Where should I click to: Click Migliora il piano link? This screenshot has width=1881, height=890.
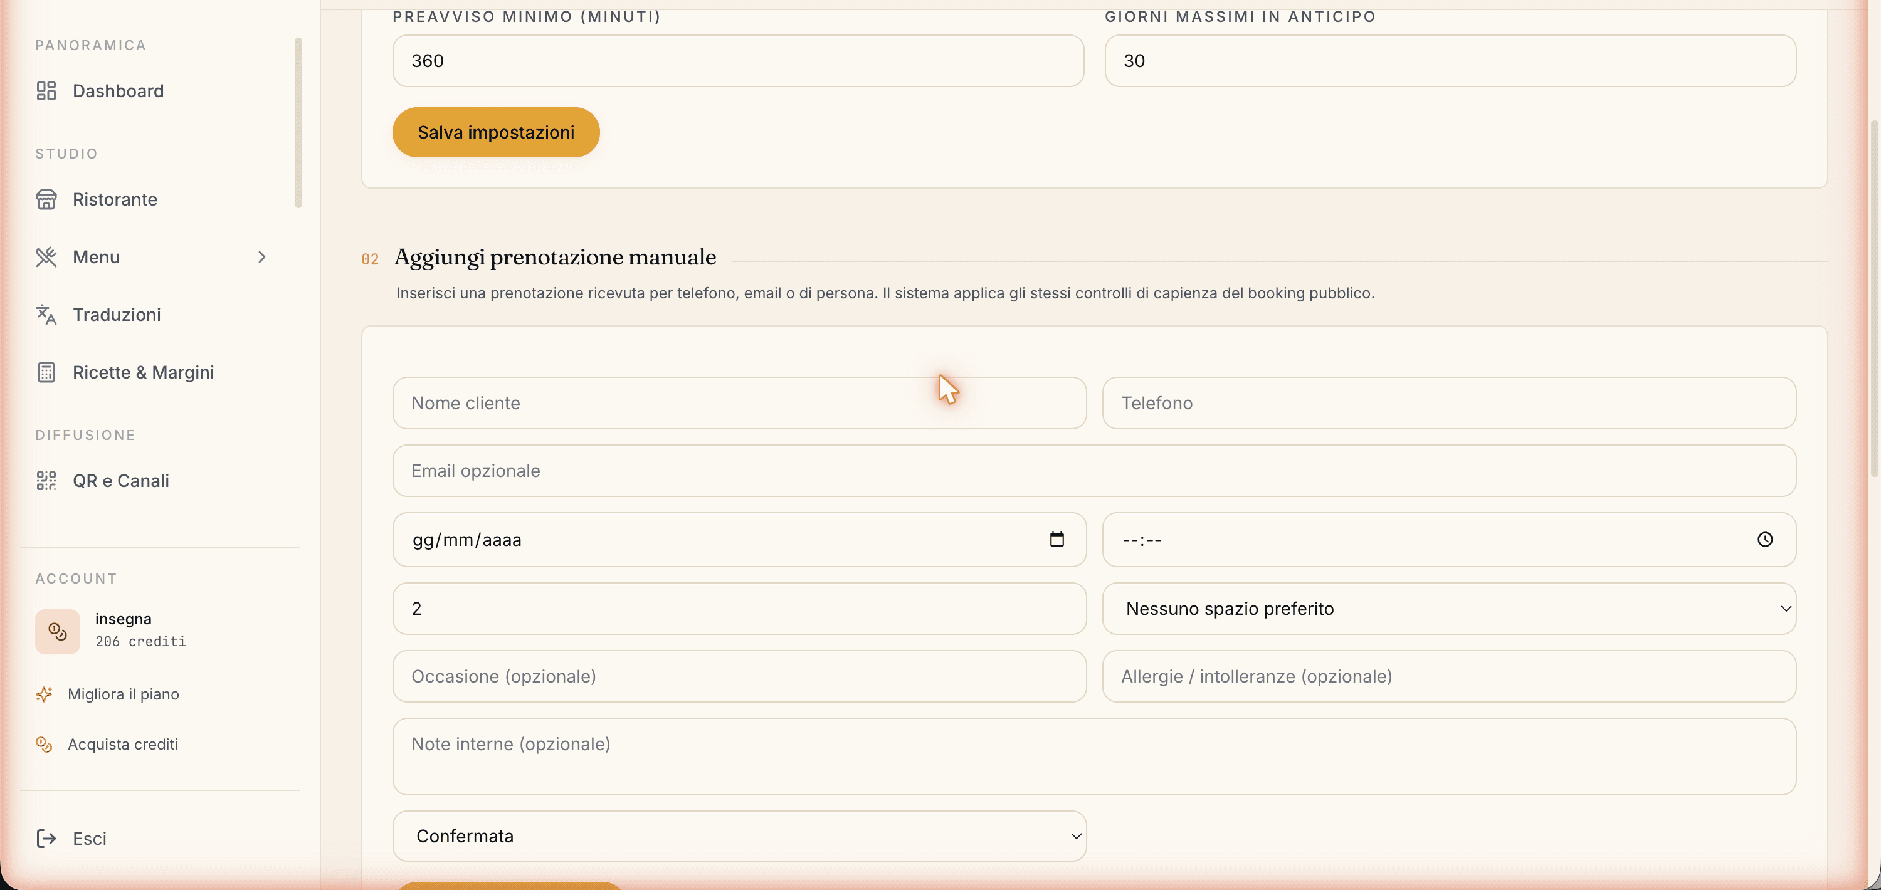pos(124,694)
